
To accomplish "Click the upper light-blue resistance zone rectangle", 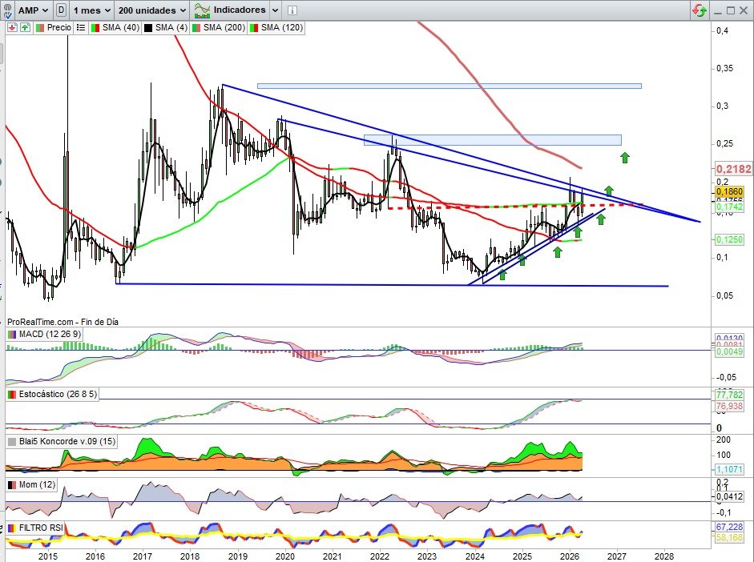I will point(450,86).
